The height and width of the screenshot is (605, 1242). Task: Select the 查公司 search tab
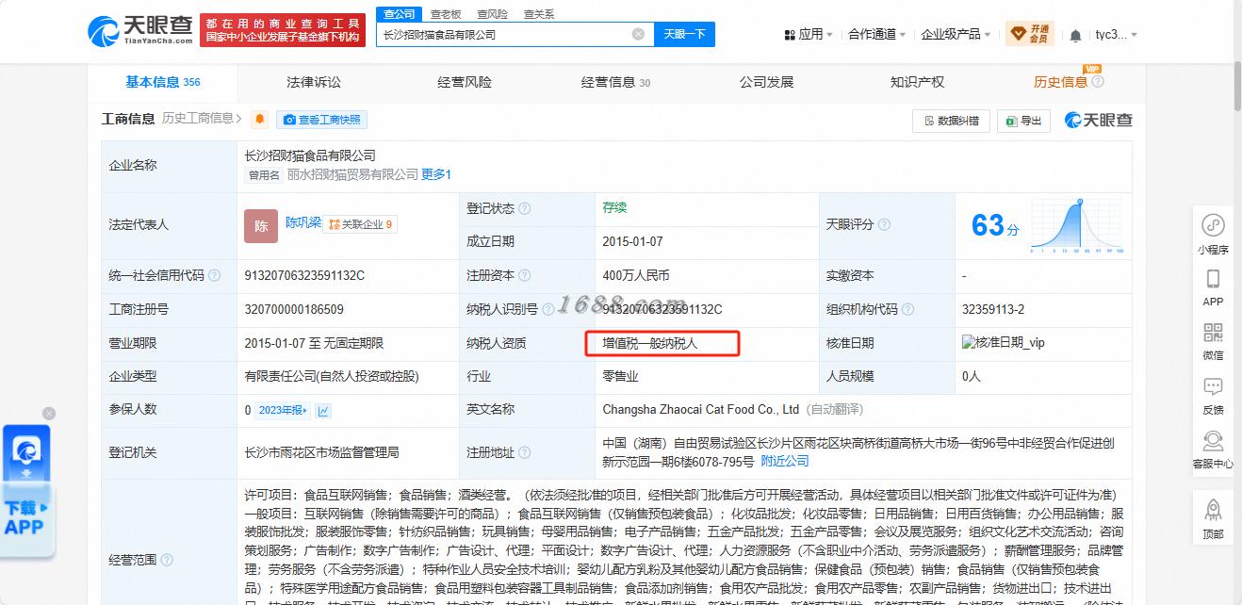click(399, 13)
